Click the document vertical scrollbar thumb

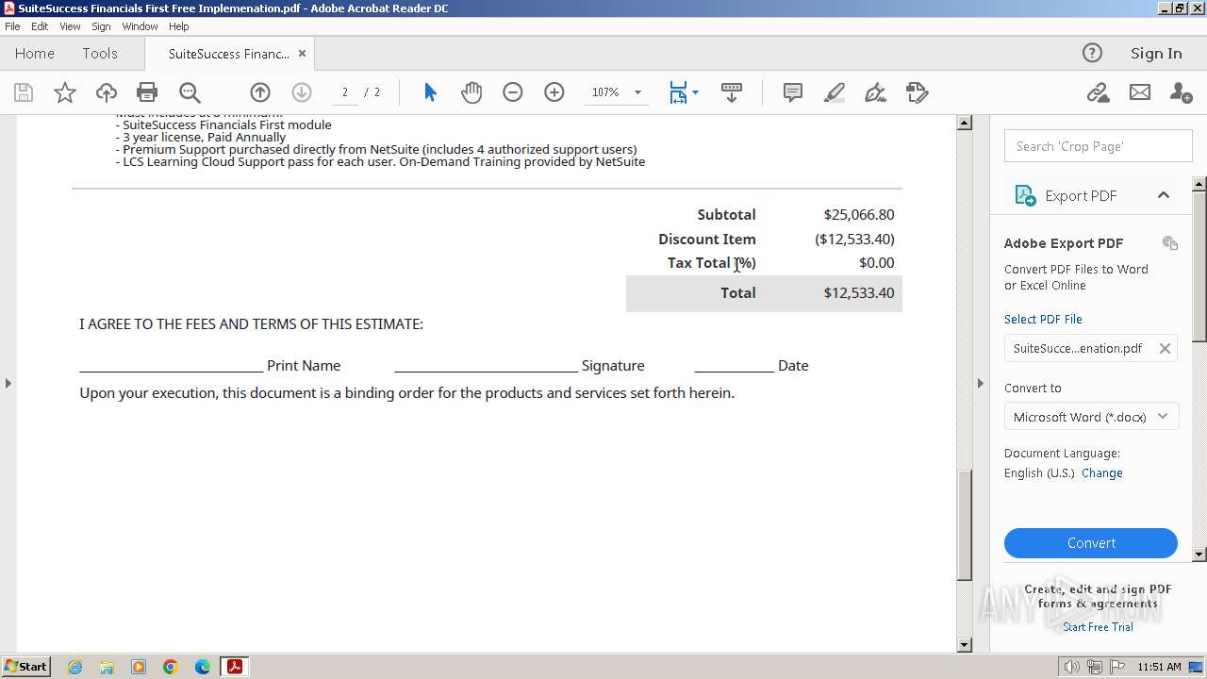point(964,524)
